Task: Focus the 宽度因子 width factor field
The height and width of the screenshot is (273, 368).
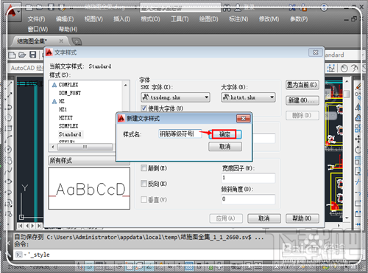Action: tap(248, 178)
